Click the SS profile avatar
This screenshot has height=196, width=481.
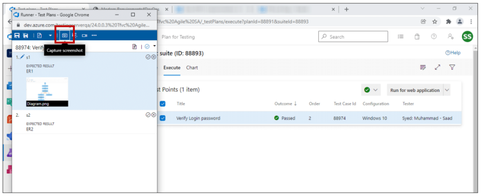point(467,37)
